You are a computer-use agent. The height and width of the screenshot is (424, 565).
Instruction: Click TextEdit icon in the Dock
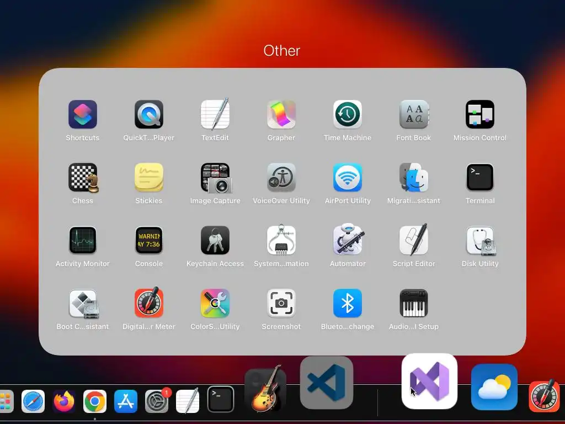188,401
